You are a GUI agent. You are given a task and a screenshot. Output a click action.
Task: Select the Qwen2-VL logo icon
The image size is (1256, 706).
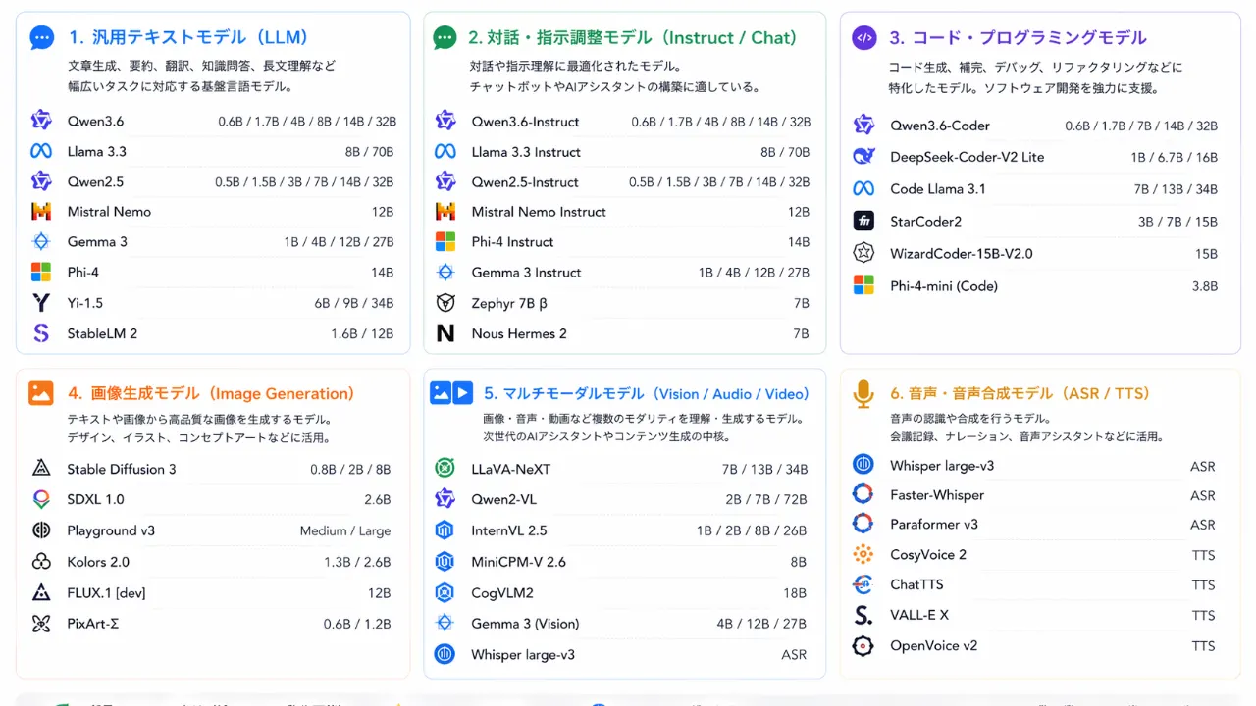[445, 499]
